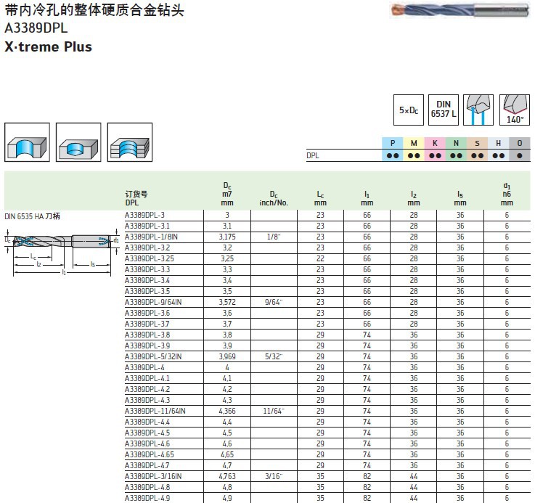Click the l1 mm column header

pos(367,199)
